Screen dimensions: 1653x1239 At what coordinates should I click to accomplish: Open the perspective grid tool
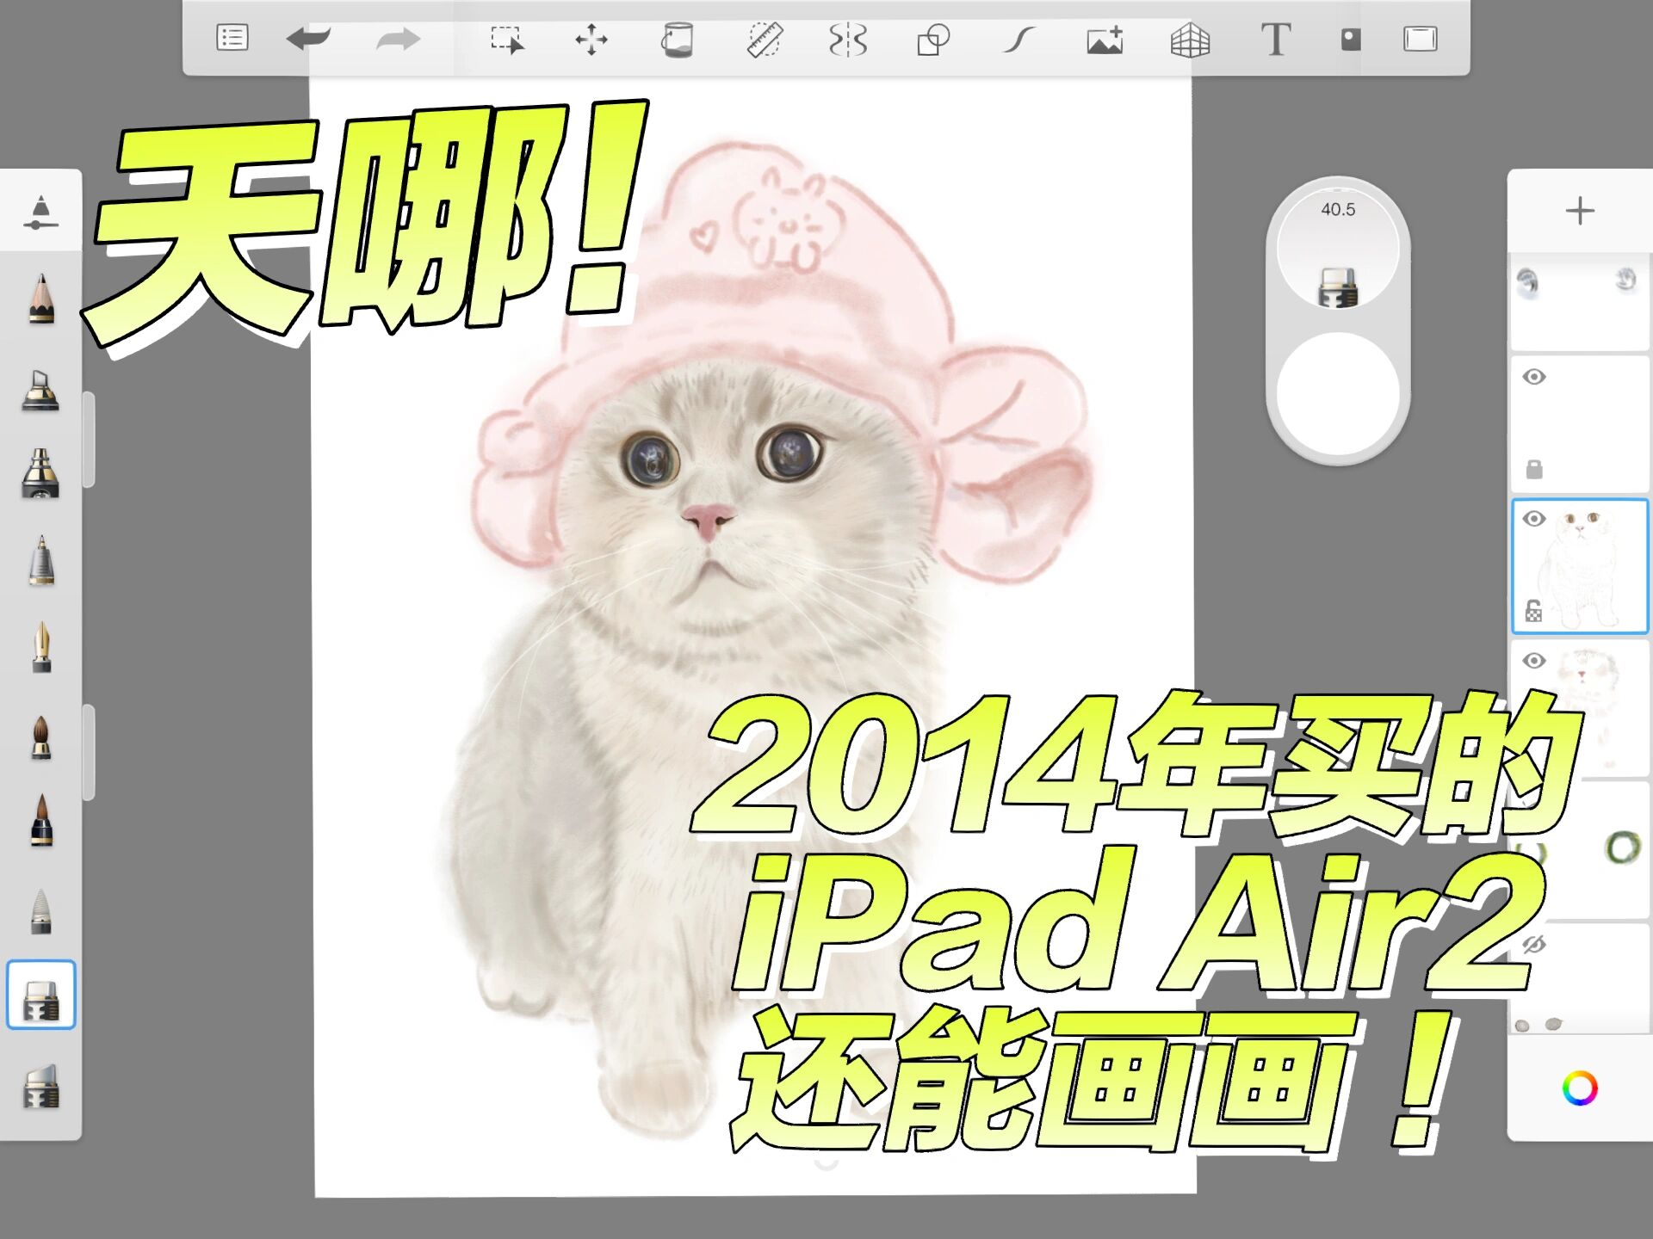(x=1190, y=40)
